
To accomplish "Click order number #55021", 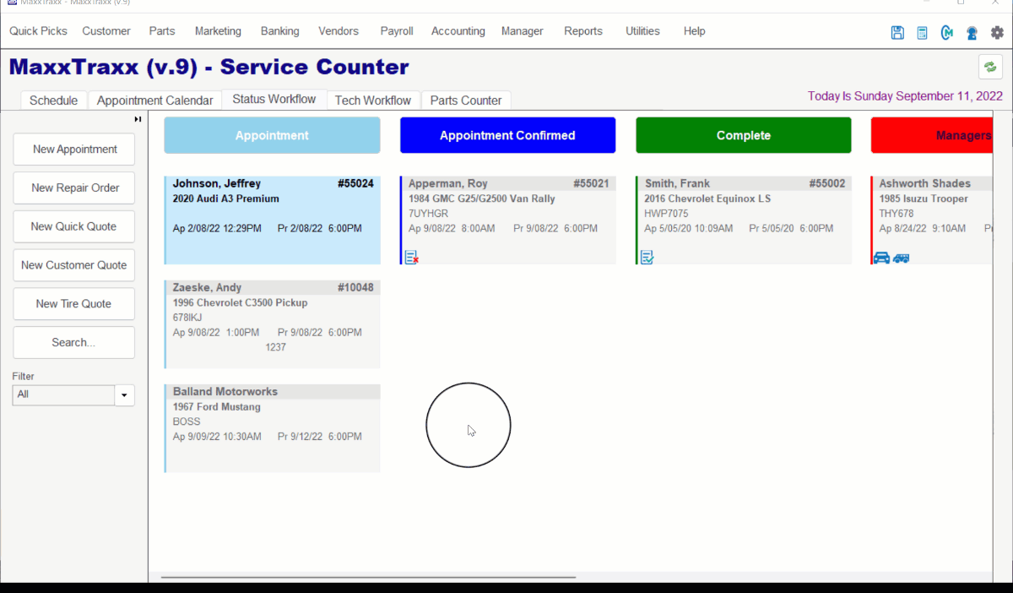I will 591,183.
